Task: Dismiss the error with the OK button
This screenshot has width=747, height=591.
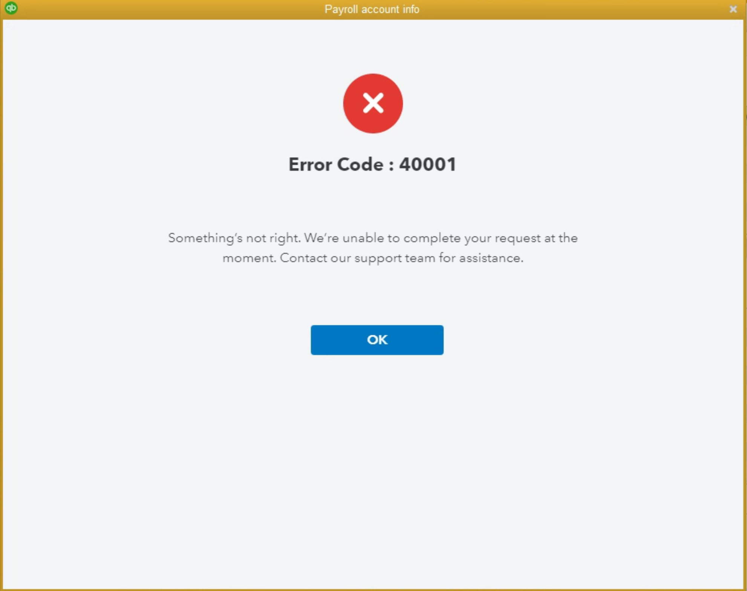Action: [377, 340]
